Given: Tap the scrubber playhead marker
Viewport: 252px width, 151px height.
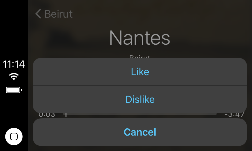Looking at the screenshot, I should click(66, 115).
